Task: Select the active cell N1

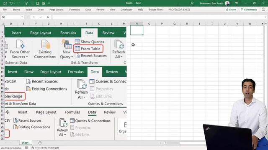Action: tap(137, 30)
